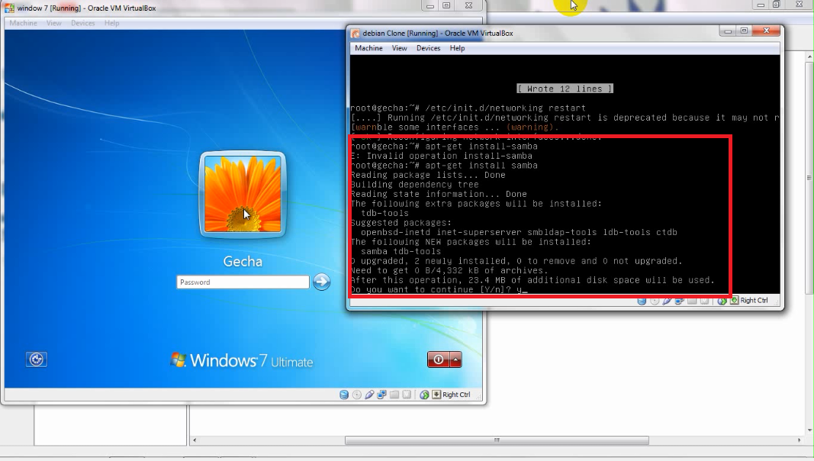Image resolution: width=814 pixels, height=461 pixels.
Task: Maximize the window 7 VirtualBox window
Action: (446, 5)
